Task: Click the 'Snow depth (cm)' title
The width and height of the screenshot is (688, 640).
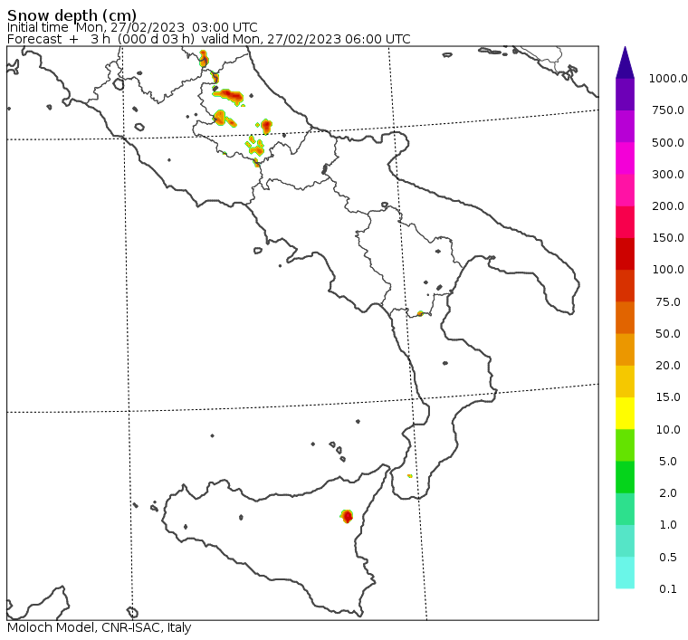Action: (x=72, y=15)
